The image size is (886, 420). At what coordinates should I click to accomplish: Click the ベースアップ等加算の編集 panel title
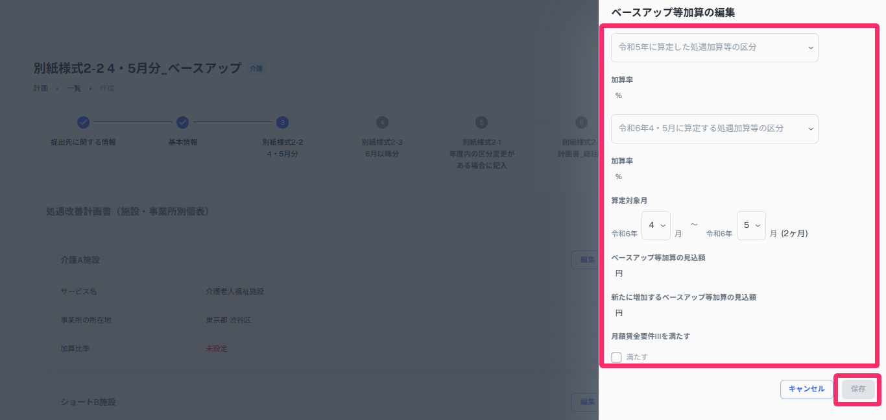click(x=673, y=12)
